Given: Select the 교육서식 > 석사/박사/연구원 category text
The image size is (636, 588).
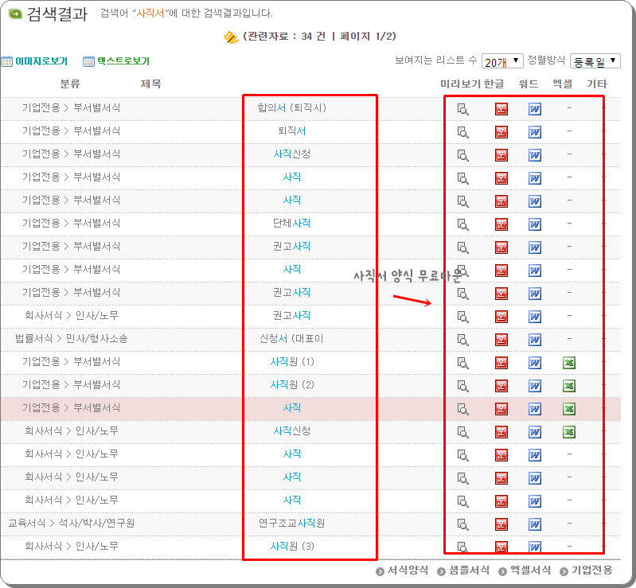Looking at the screenshot, I should coord(72,523).
